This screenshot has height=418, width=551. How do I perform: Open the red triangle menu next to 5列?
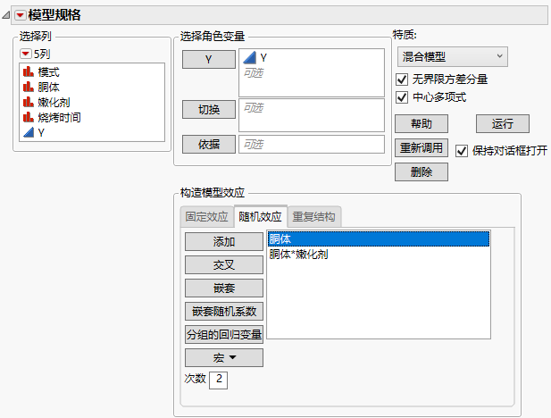(x=25, y=55)
